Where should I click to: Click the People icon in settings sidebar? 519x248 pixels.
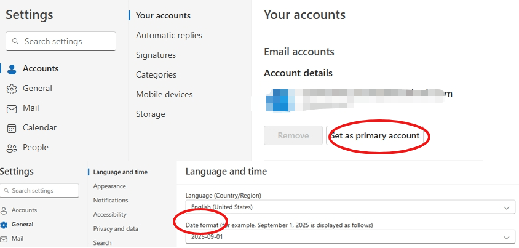point(12,148)
